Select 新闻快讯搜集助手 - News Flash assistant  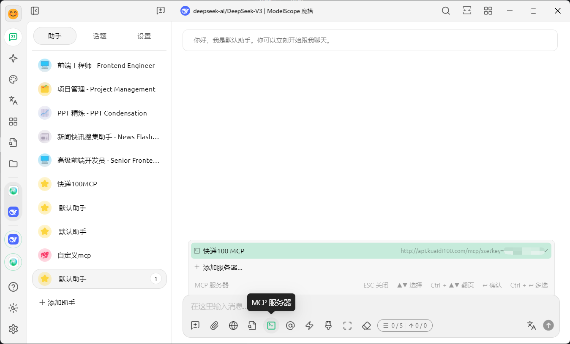[99, 137]
